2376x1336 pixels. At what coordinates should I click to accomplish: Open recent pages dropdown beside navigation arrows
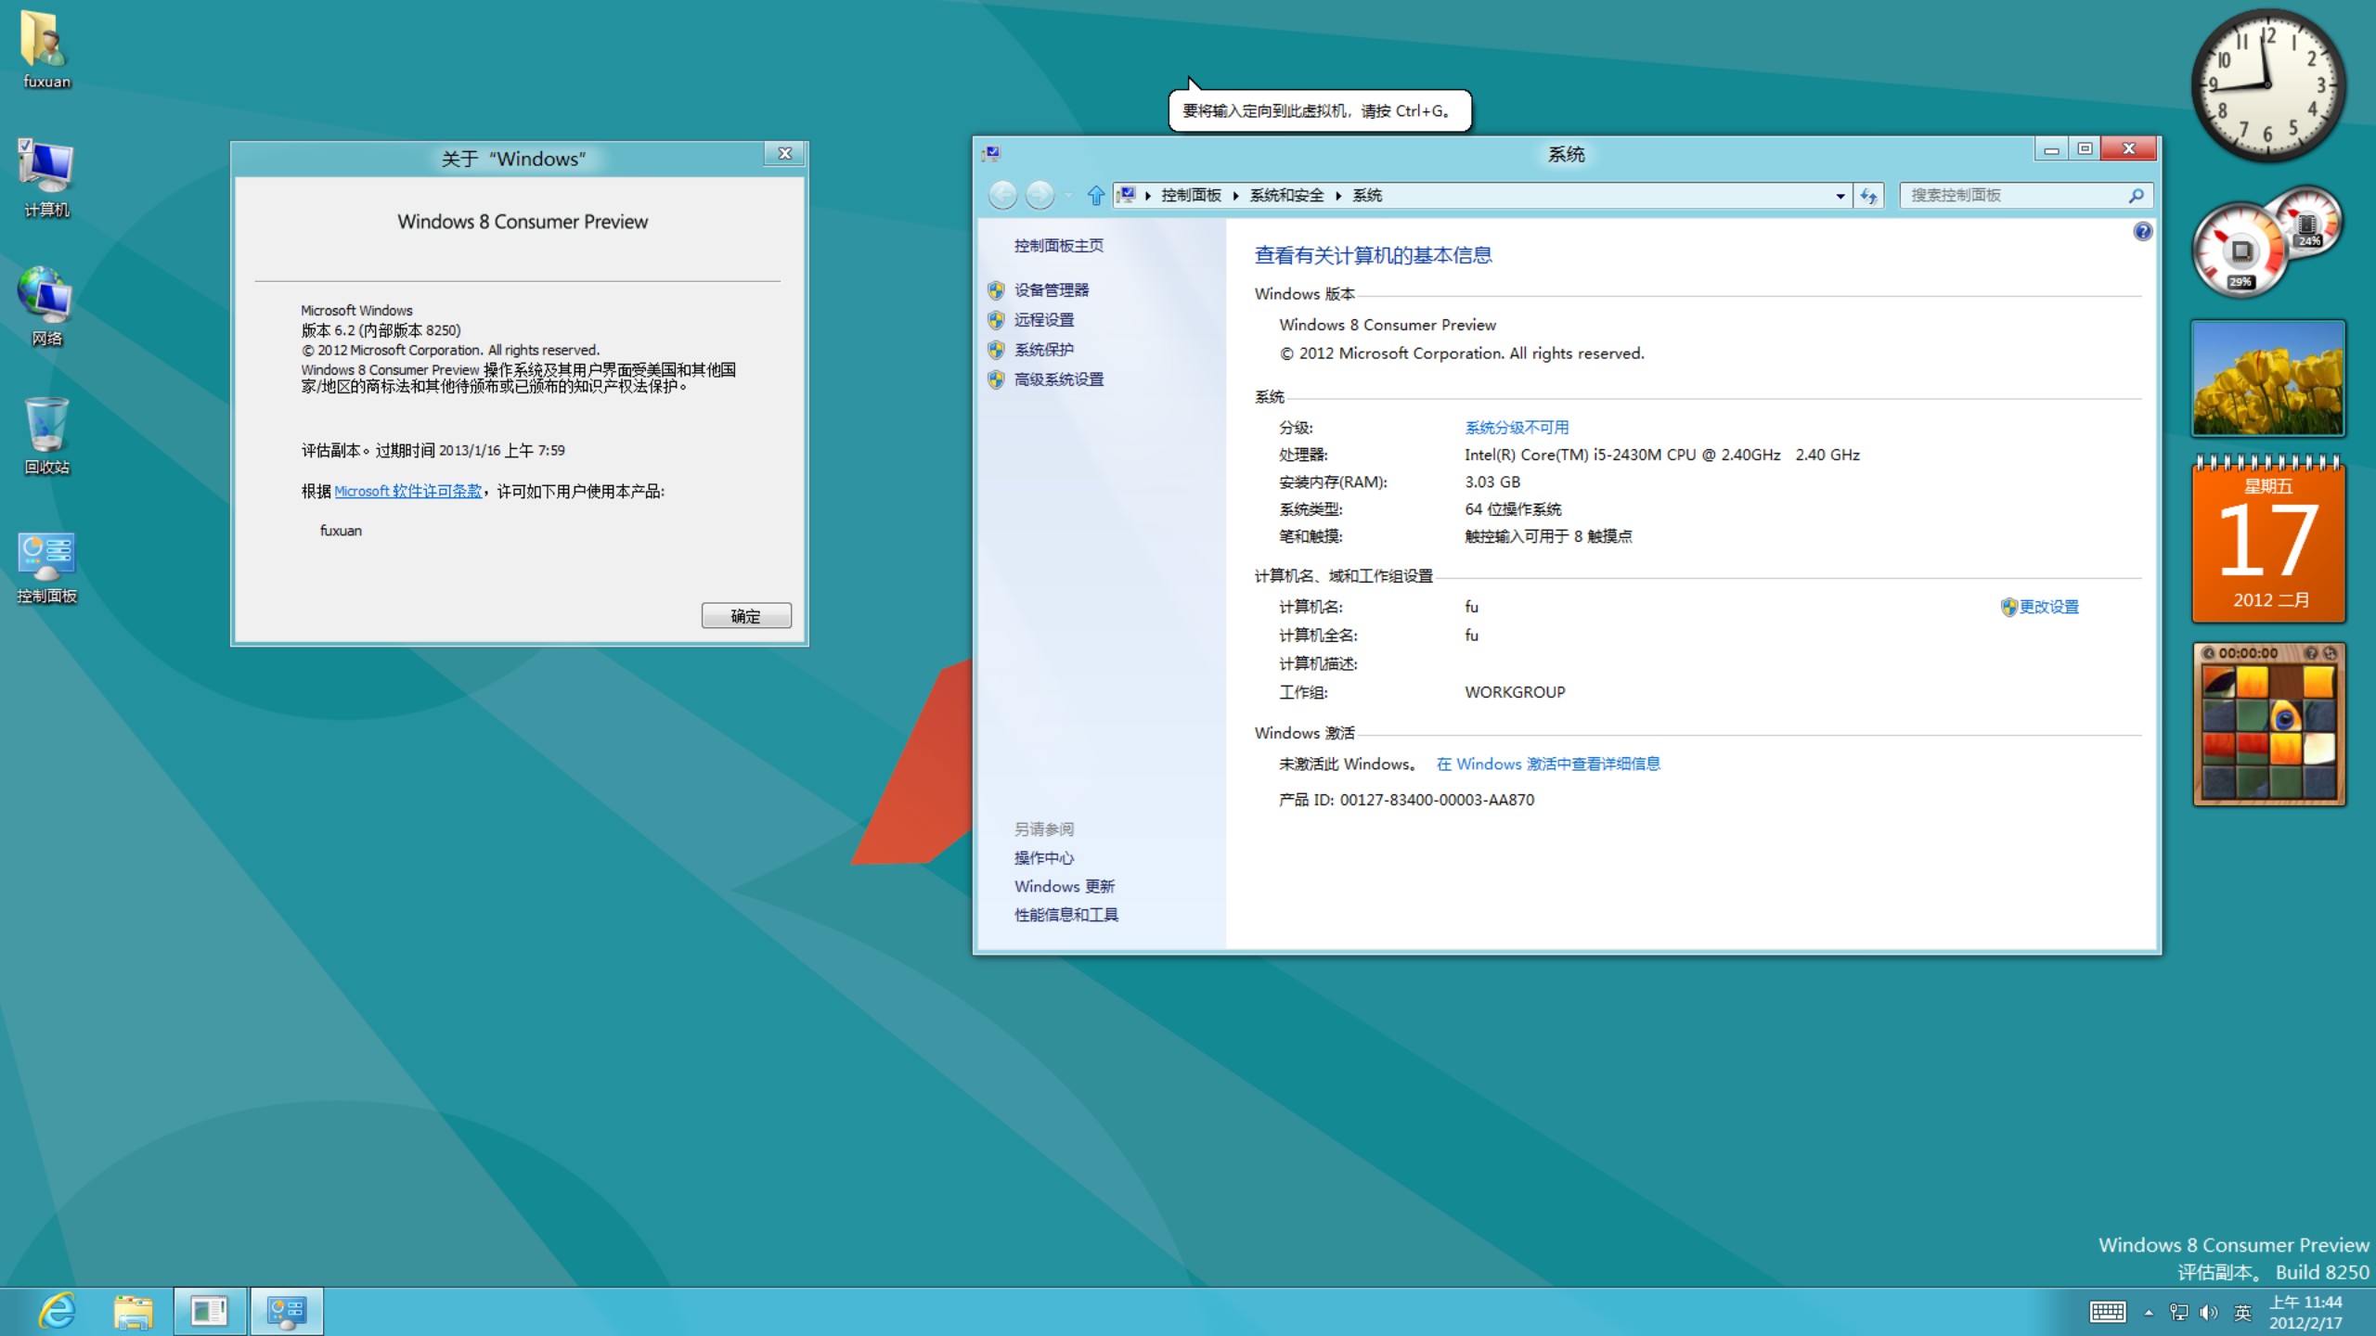1068,196
